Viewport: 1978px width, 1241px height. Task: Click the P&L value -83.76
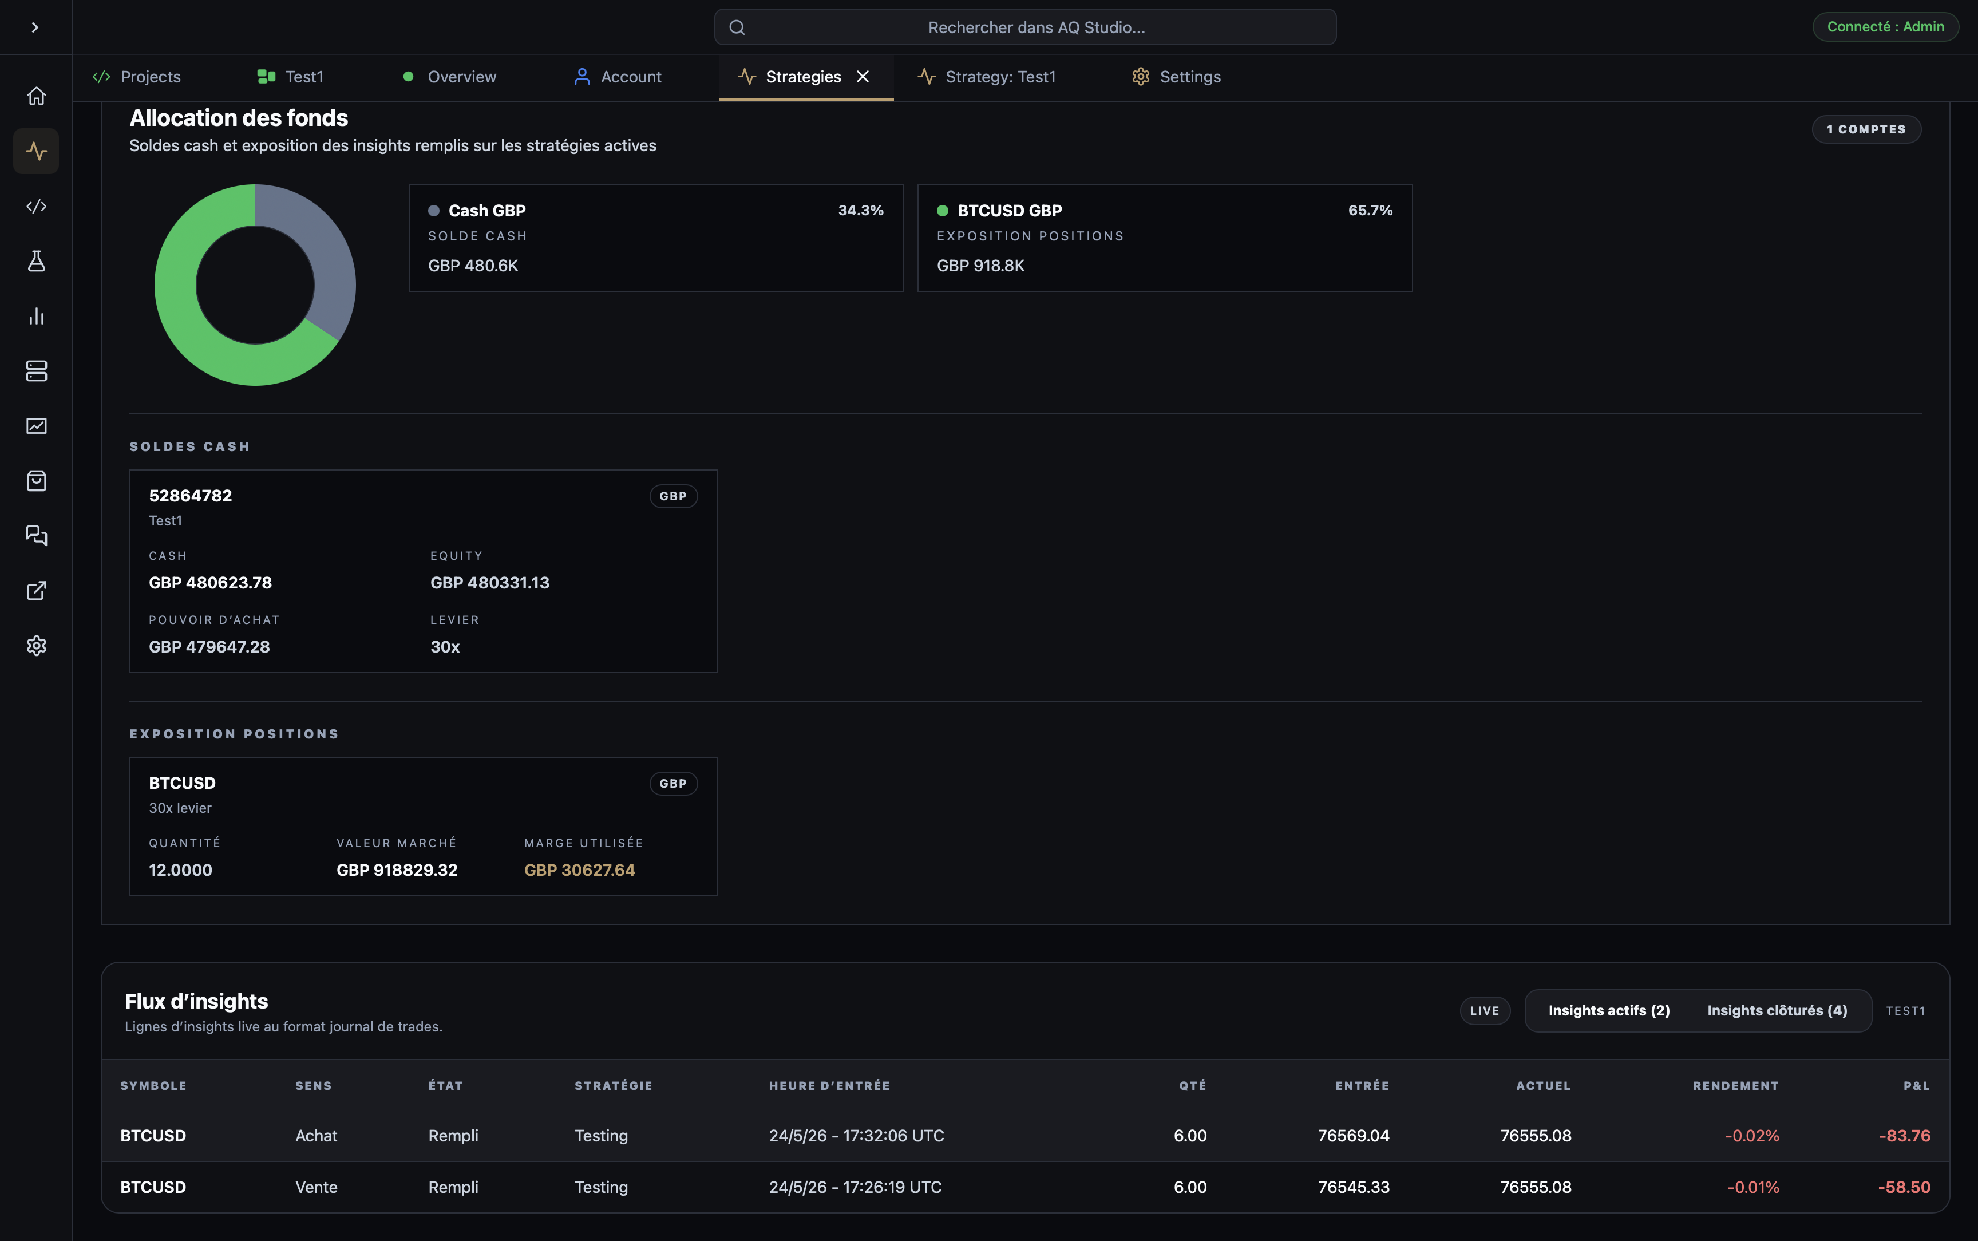1904,1136
